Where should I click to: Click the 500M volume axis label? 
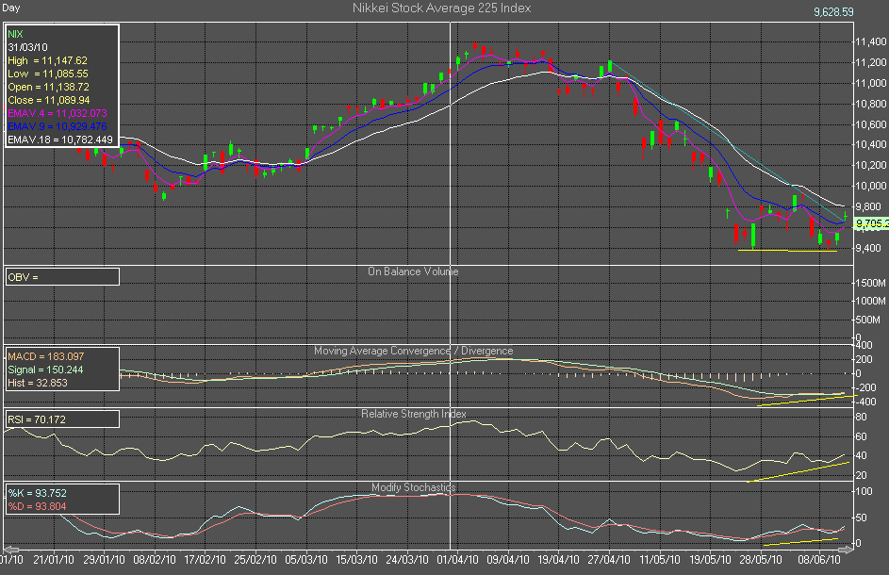pos(868,320)
